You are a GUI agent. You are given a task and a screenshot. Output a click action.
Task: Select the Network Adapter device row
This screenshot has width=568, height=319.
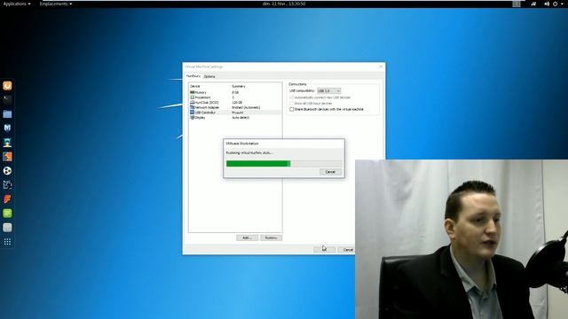point(235,107)
